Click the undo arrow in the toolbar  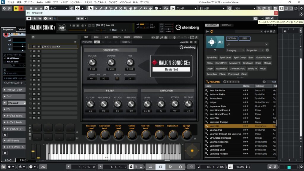(x=4, y=8)
